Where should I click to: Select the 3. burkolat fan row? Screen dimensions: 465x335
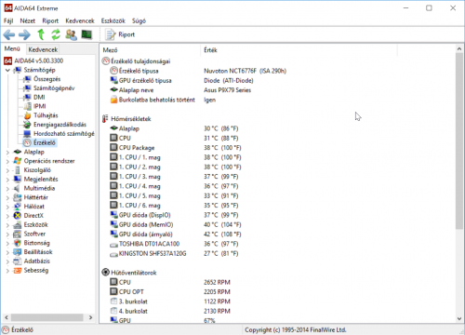pyautogui.click(x=170, y=301)
